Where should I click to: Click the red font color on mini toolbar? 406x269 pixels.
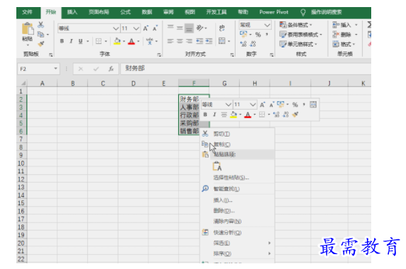[248, 115]
